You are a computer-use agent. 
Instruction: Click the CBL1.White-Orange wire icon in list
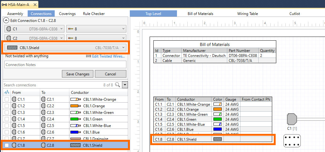tap(76, 99)
